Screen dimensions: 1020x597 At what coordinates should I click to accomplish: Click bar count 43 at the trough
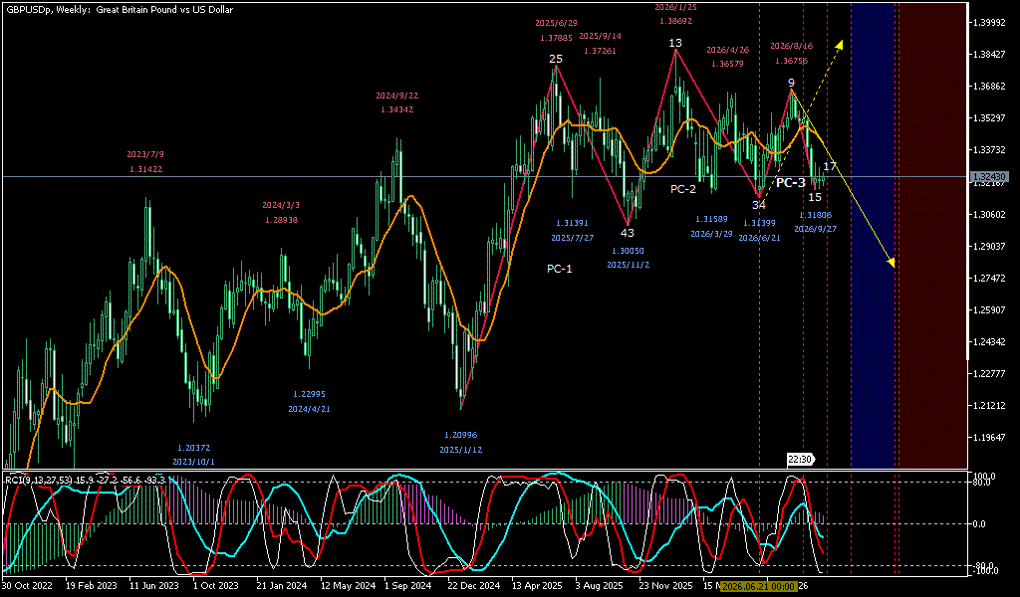[x=628, y=233]
